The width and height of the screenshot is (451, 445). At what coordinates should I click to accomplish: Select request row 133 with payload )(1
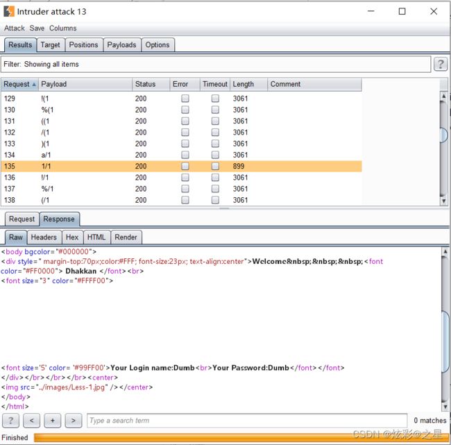pos(181,144)
